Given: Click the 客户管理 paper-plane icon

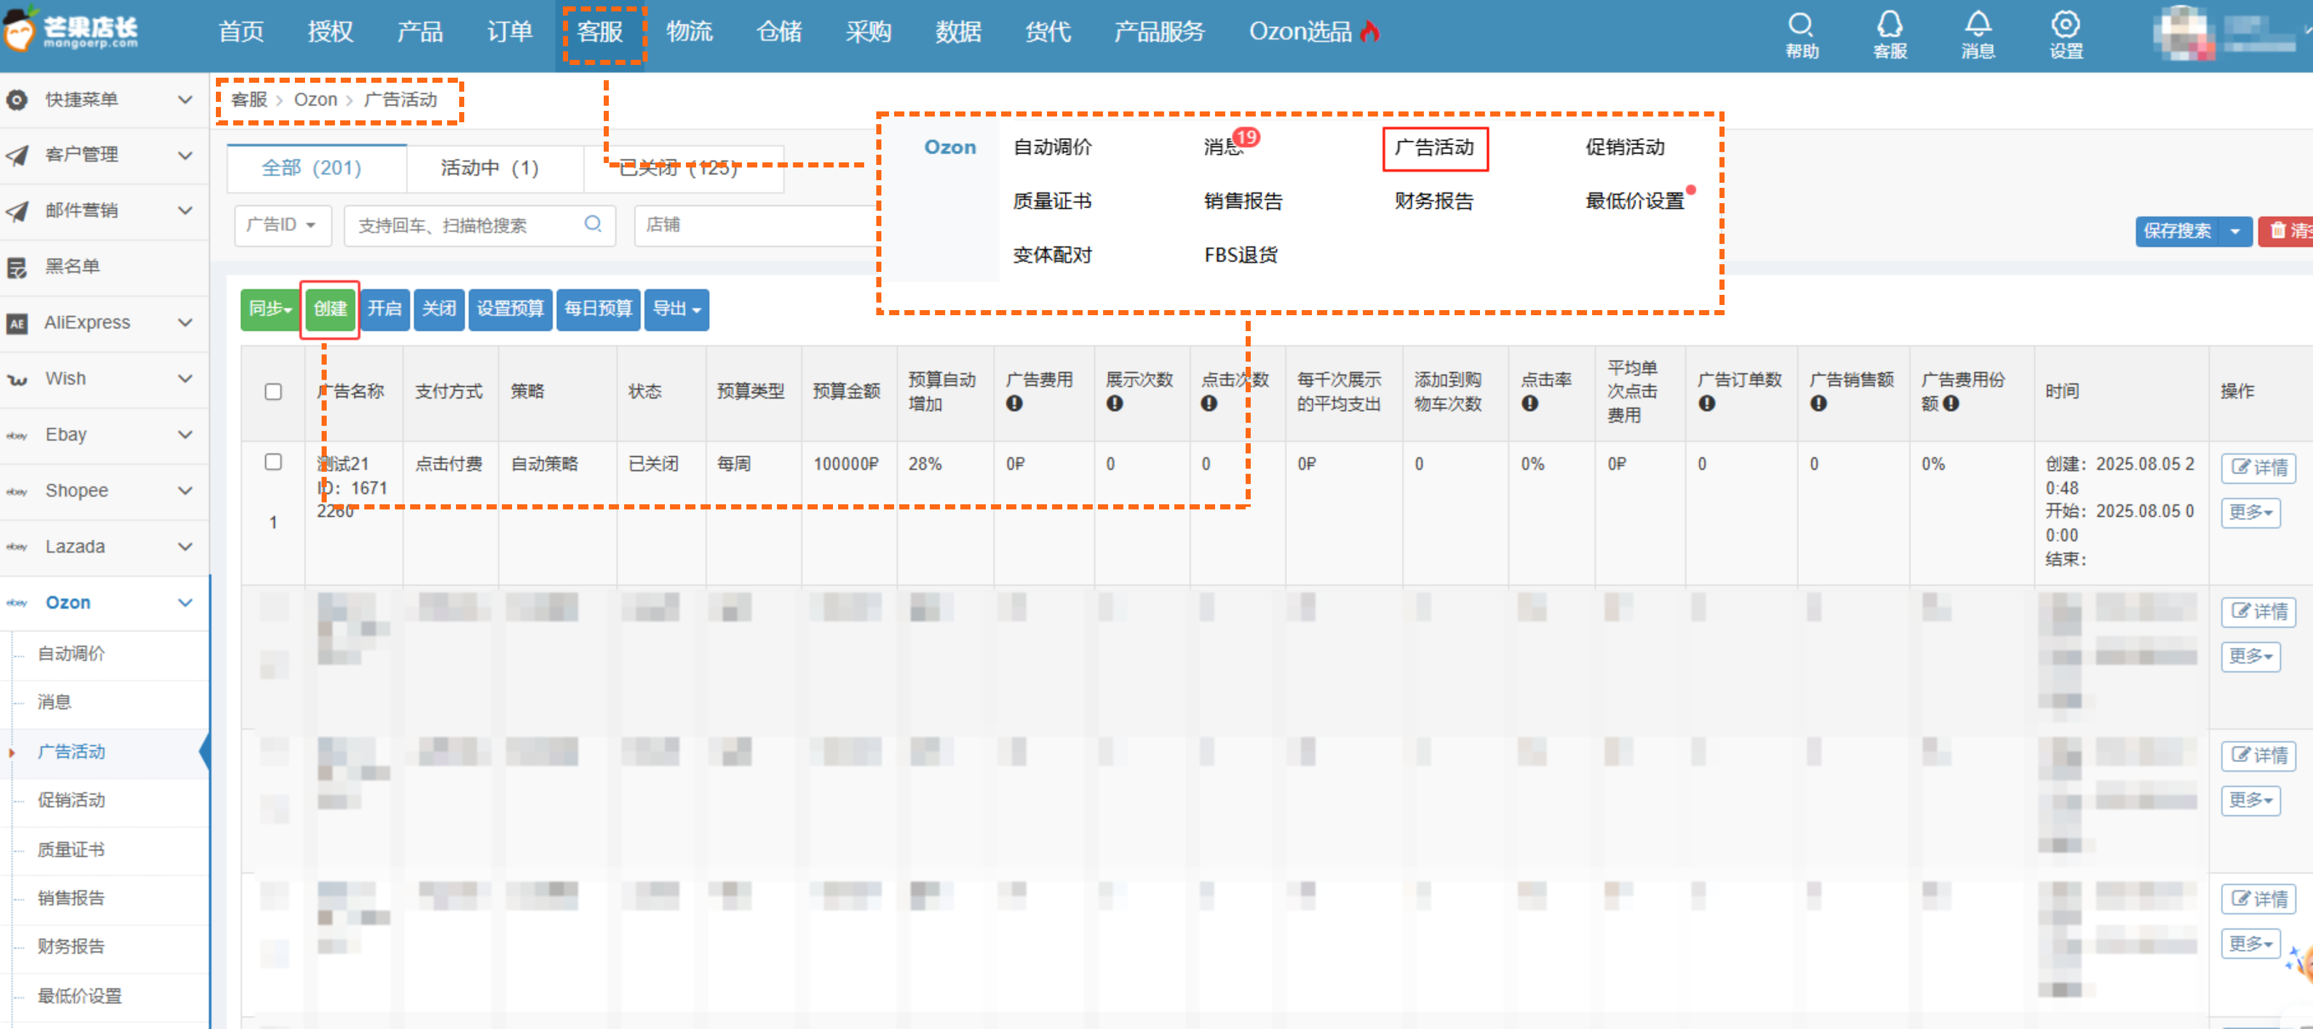Looking at the screenshot, I should (x=17, y=155).
